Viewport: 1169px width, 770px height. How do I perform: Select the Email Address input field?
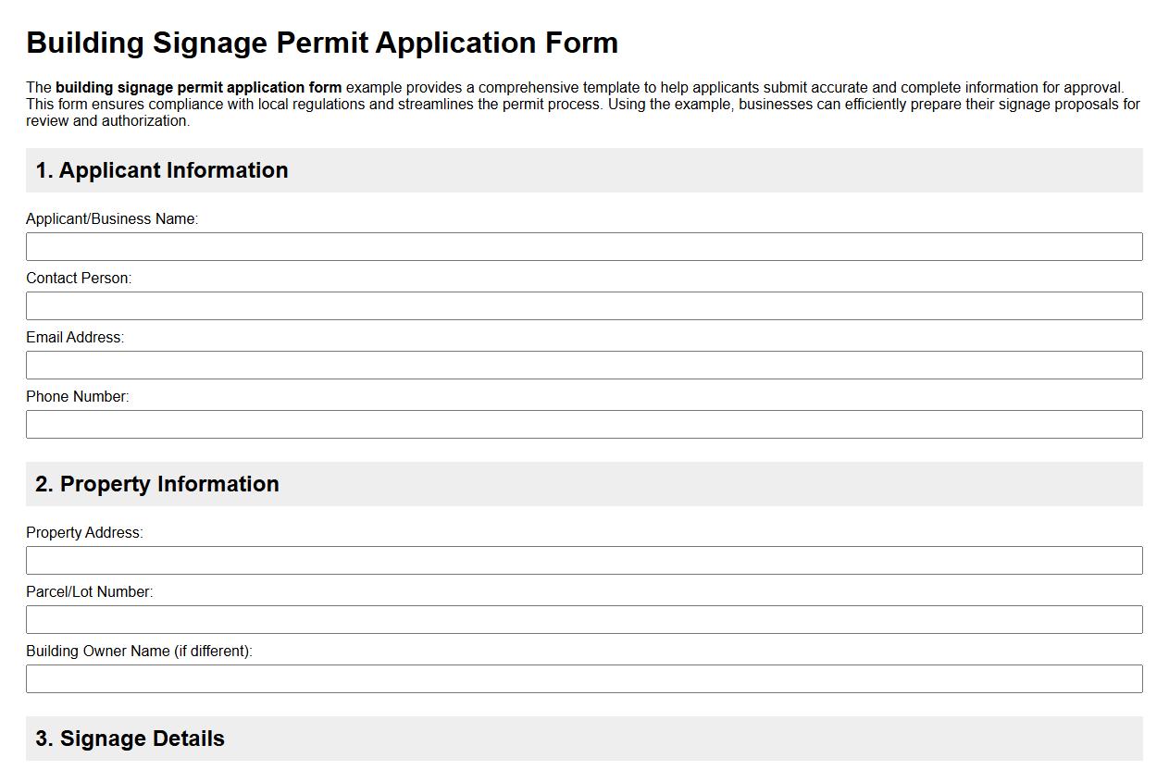(584, 365)
